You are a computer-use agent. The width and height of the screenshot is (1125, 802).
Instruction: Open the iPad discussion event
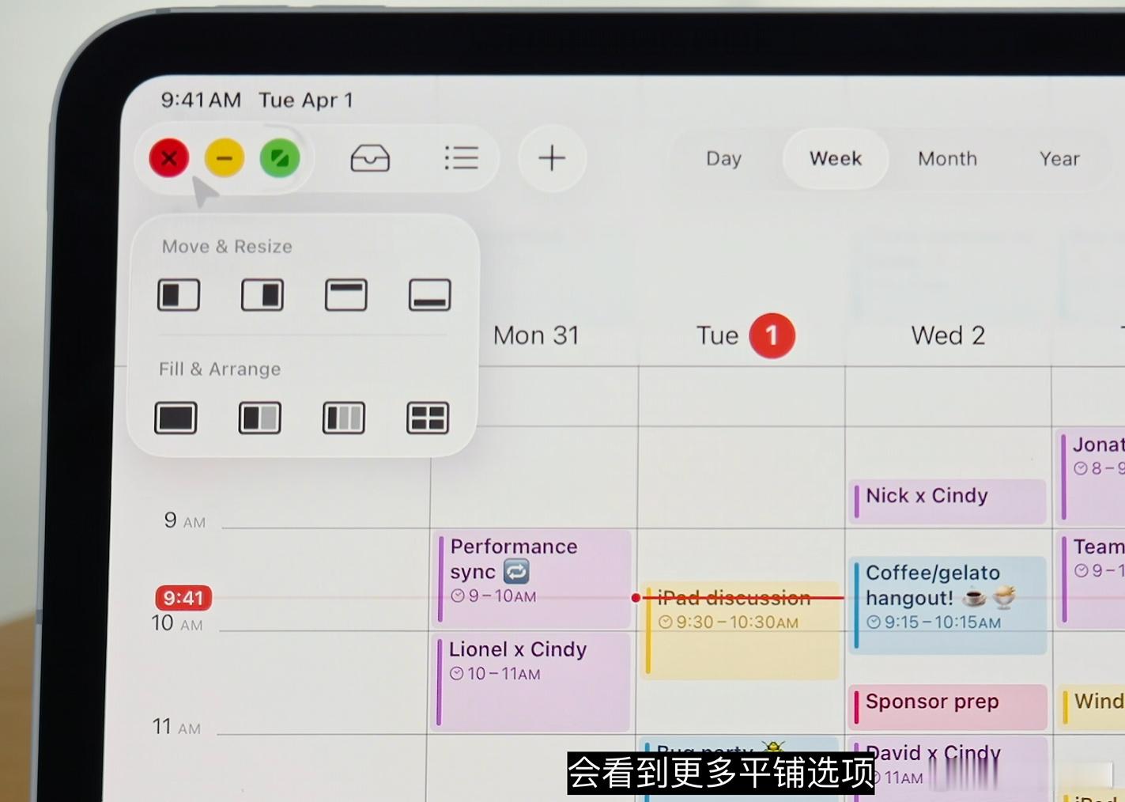click(742, 631)
